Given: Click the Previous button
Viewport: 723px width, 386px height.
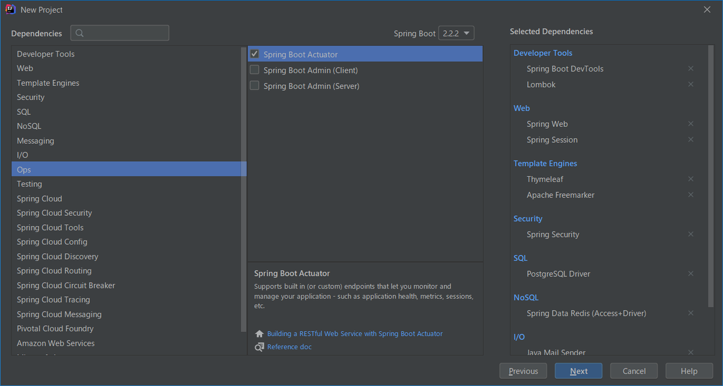Looking at the screenshot, I should (x=523, y=371).
